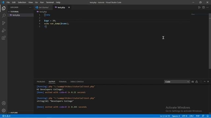Screen dimensions: 211x118
Task: Close the bottom panel
Action: (208, 82)
